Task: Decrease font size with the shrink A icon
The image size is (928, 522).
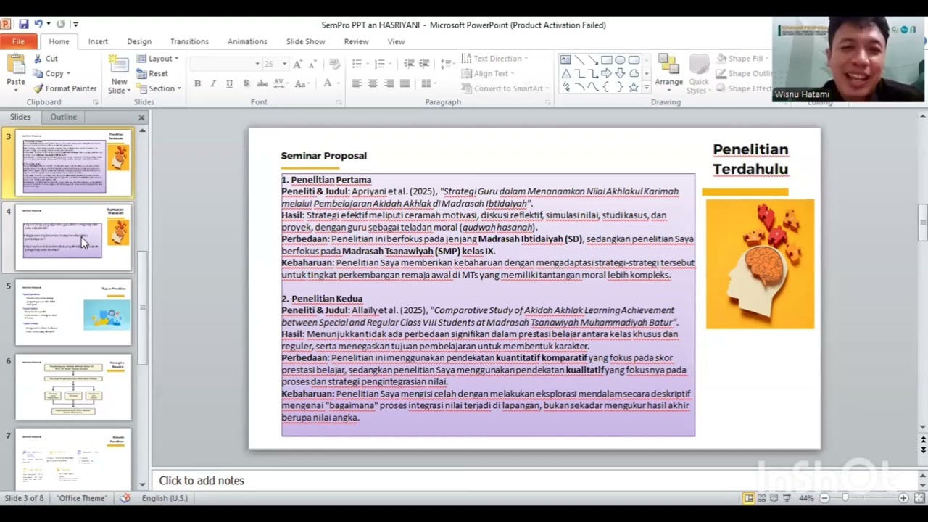Action: click(313, 64)
